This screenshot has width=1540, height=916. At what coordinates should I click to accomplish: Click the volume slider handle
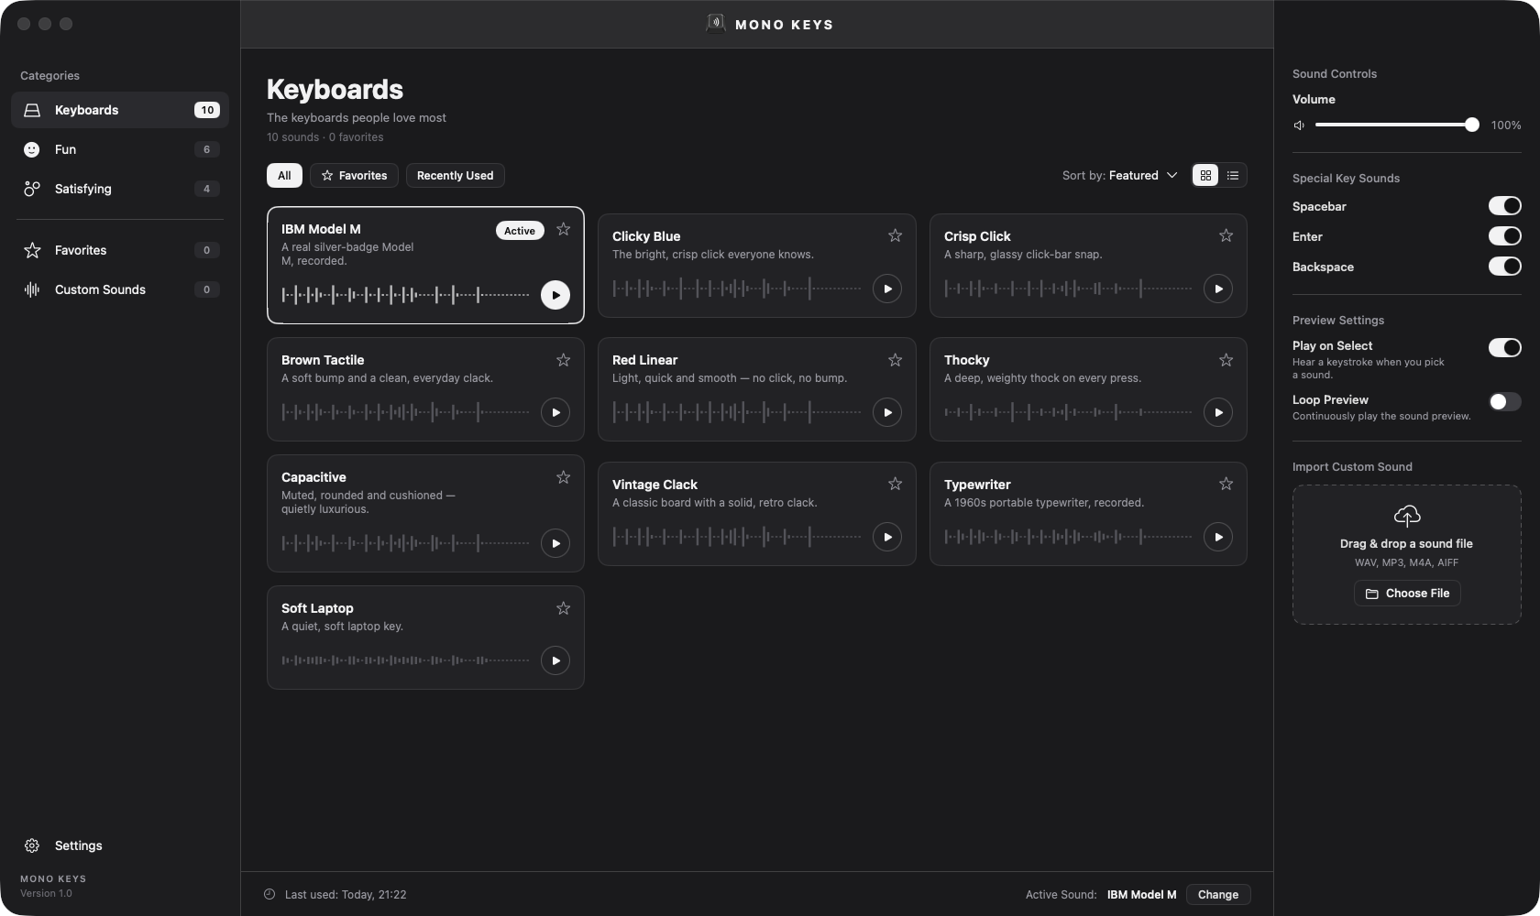pos(1472,125)
